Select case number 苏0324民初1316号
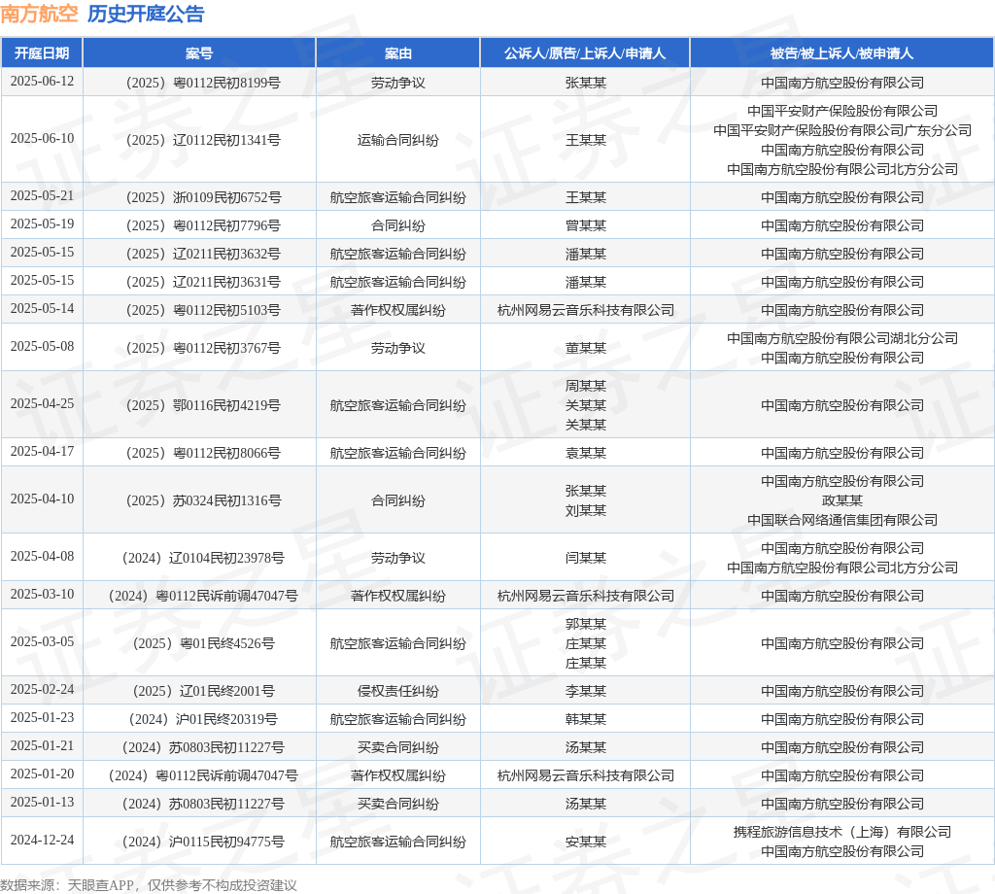 [x=203, y=500]
